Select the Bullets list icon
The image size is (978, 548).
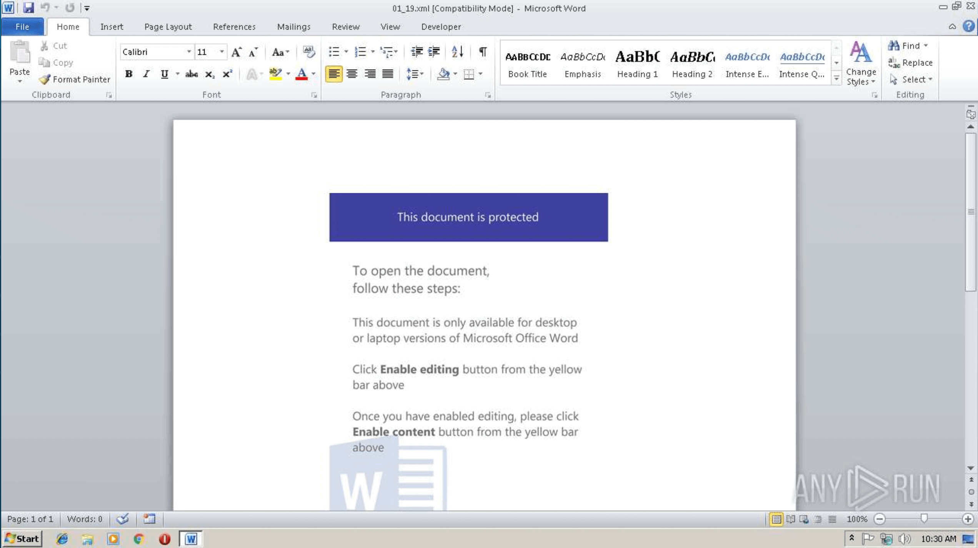(x=334, y=52)
